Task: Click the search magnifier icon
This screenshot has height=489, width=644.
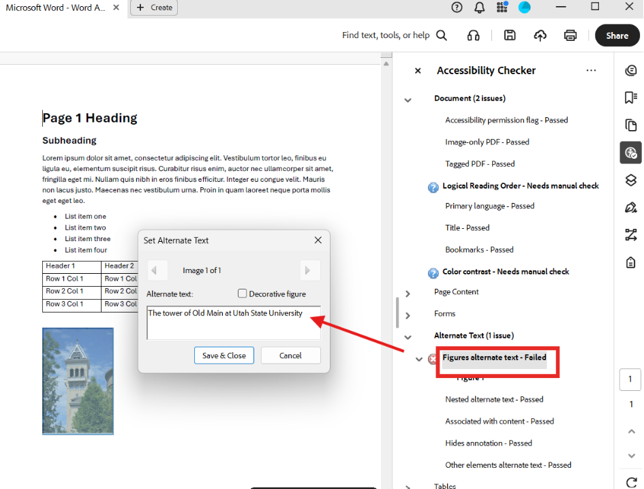Action: (x=442, y=35)
